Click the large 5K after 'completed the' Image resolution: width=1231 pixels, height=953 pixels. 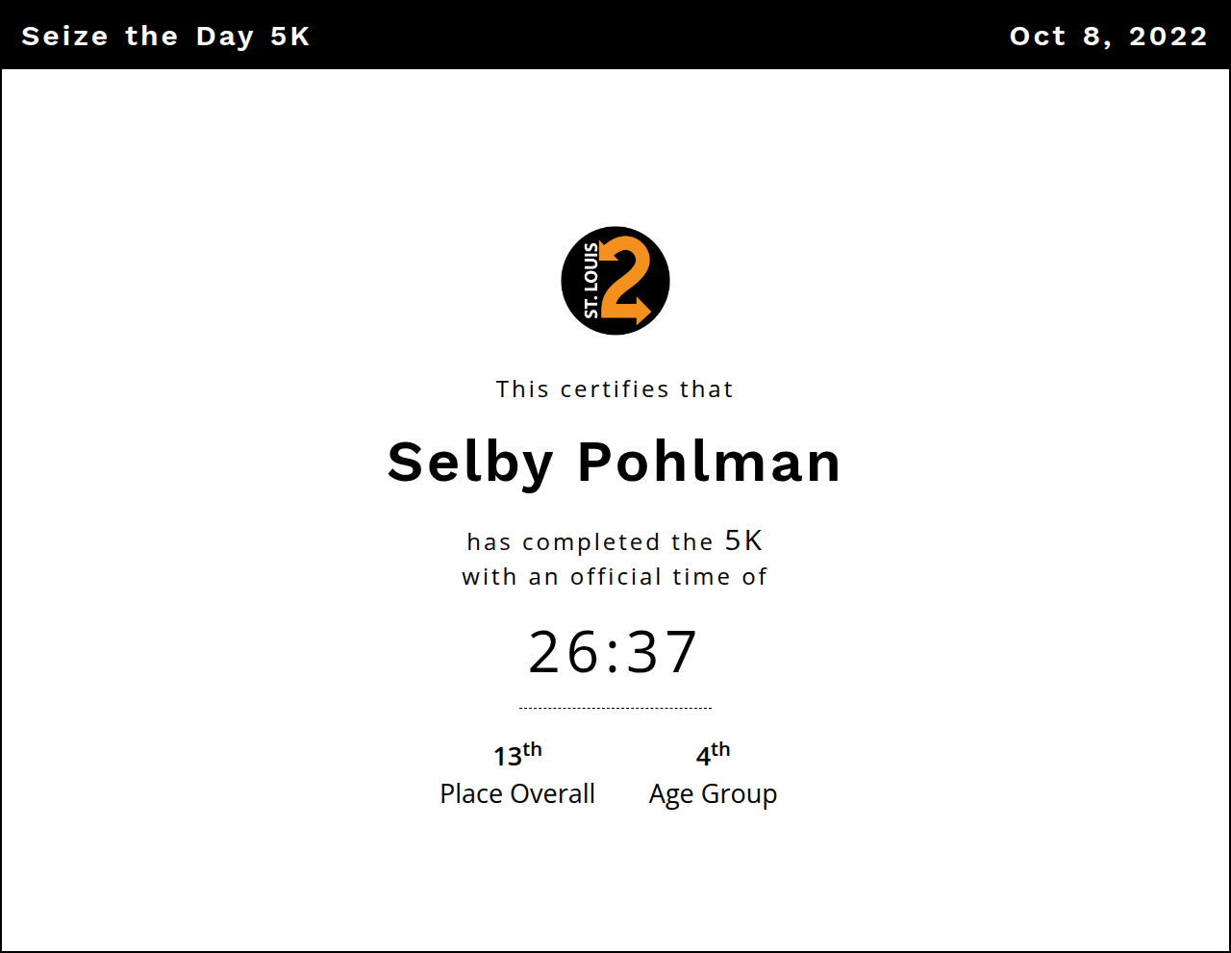point(743,540)
